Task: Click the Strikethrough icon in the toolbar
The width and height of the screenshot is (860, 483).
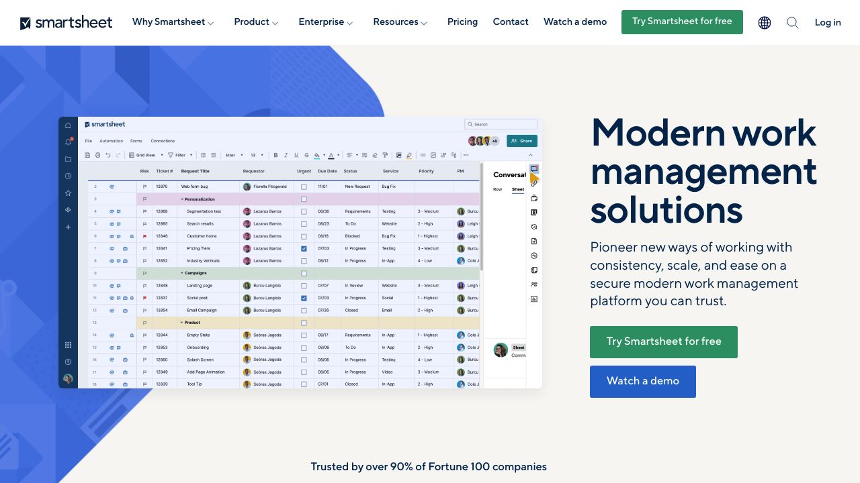Action: click(307, 155)
